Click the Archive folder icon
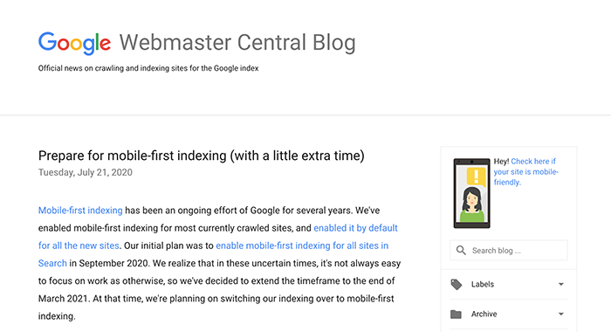The image size is (611, 332). coord(456,314)
